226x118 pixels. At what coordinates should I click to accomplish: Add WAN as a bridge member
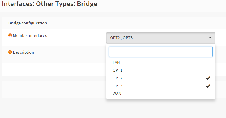[x=117, y=94]
